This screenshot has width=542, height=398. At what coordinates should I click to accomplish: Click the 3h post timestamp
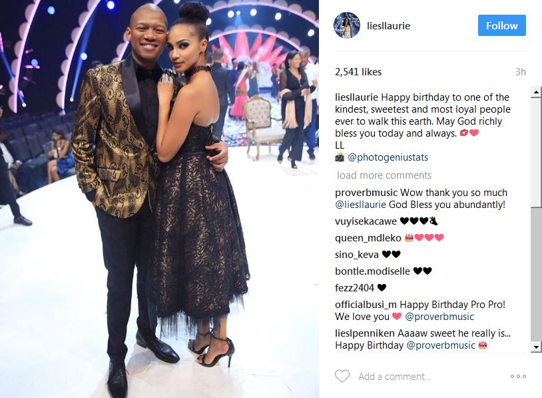521,72
